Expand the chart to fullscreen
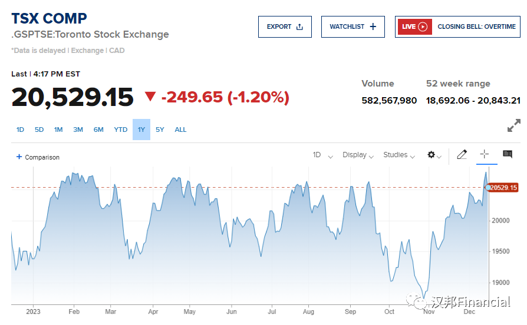 click(x=513, y=125)
